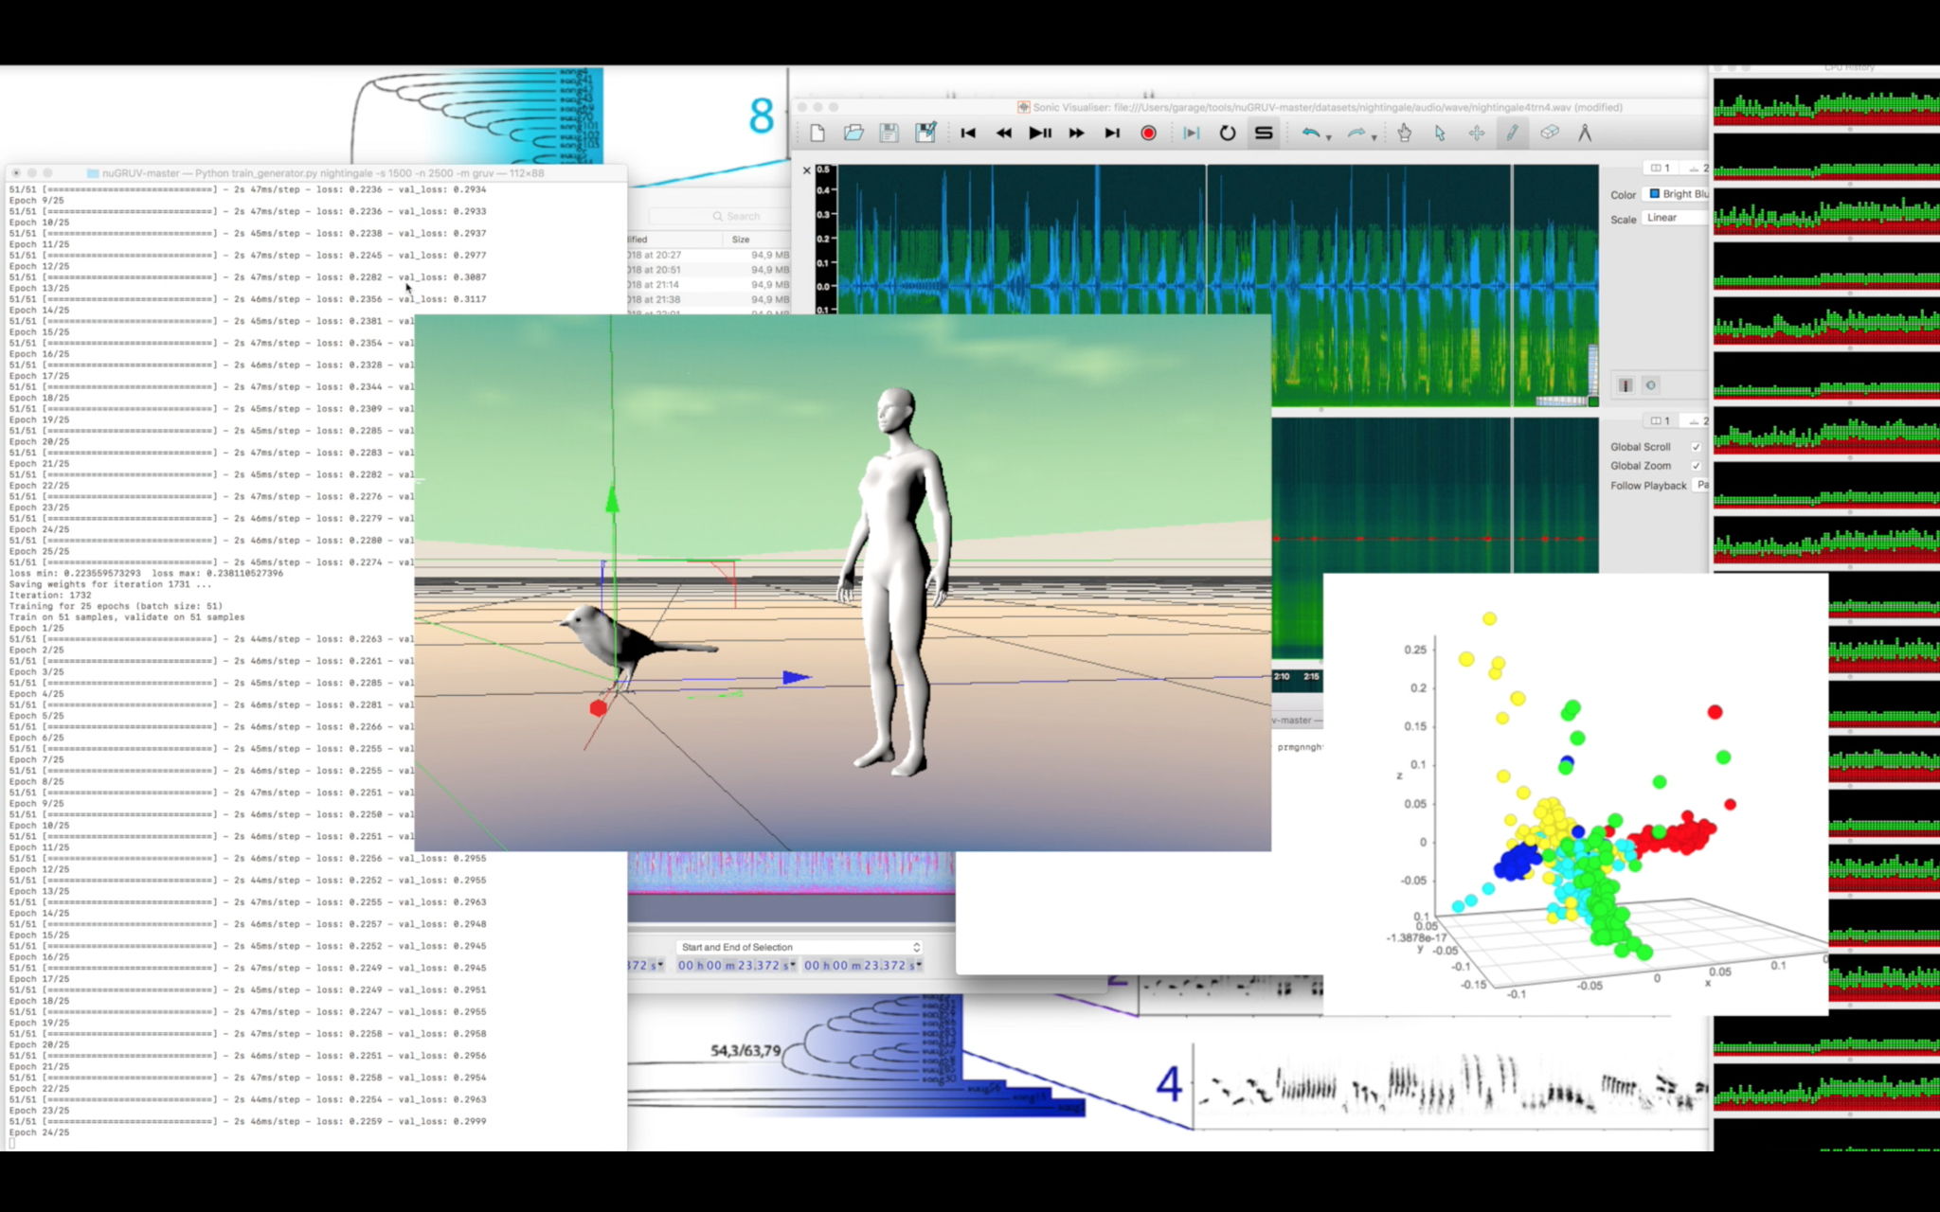Pick the Measure compass tool
1940x1212 pixels.
pyautogui.click(x=1585, y=134)
